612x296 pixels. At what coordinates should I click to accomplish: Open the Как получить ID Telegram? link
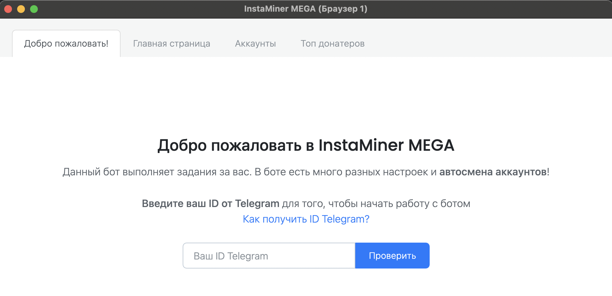306,219
